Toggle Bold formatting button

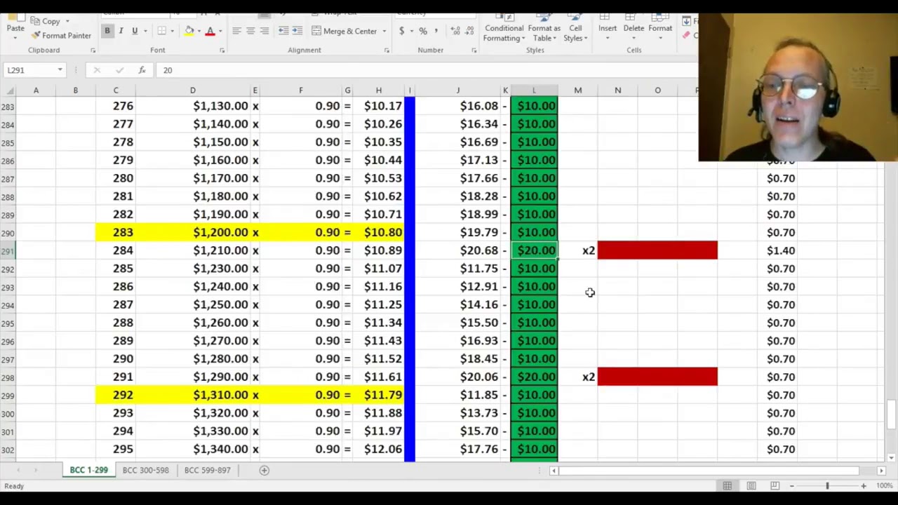point(107,31)
